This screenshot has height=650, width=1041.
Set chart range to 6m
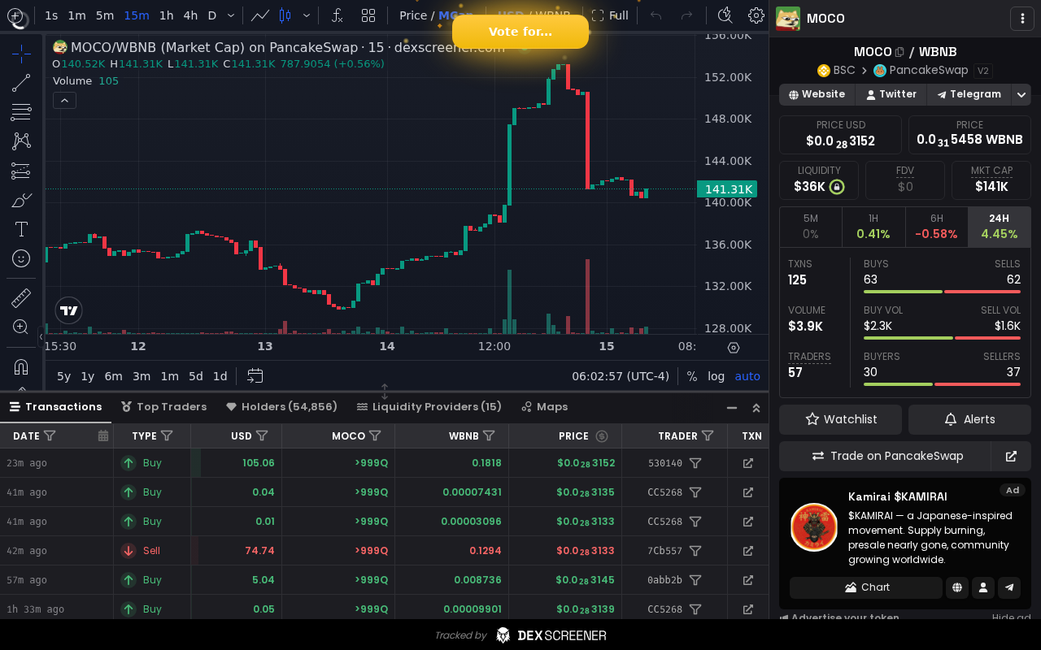pyautogui.click(x=113, y=376)
